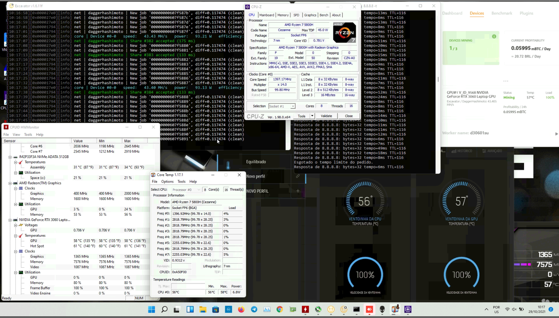Open the Alienware alien-head taskbar app
This screenshot has width=559, height=318.
(382, 310)
